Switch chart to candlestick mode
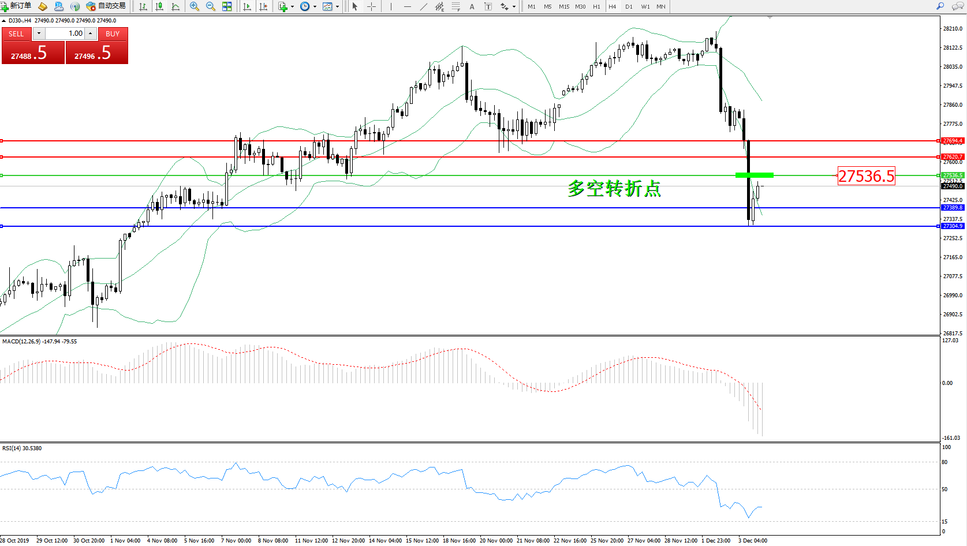 159,6
